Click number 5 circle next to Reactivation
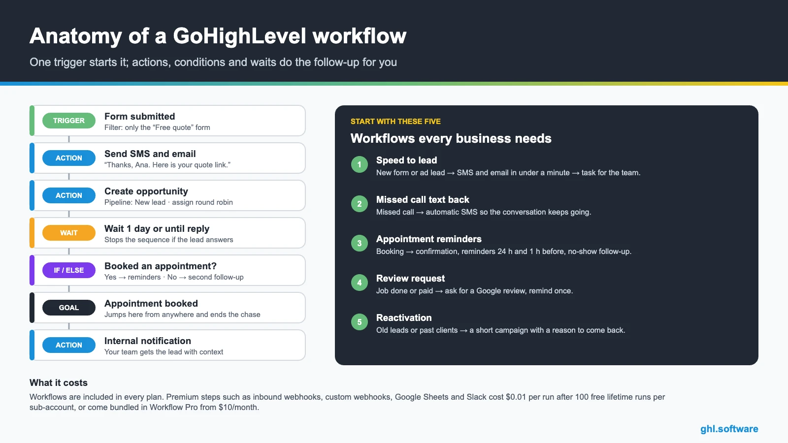The height and width of the screenshot is (443, 788). coord(360,322)
